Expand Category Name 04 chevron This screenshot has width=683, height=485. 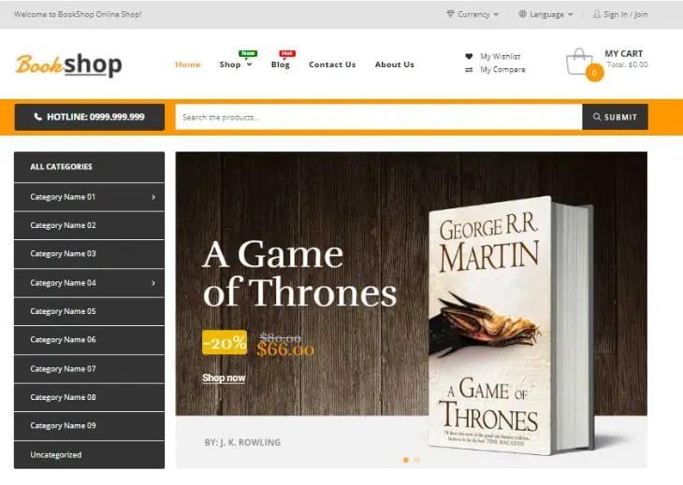click(x=153, y=283)
